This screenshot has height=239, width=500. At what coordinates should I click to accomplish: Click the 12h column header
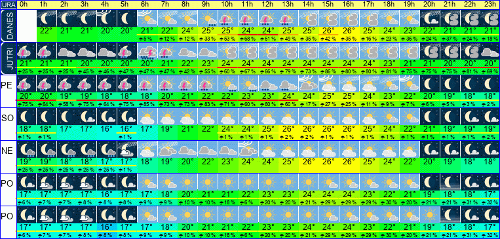pos(267,5)
